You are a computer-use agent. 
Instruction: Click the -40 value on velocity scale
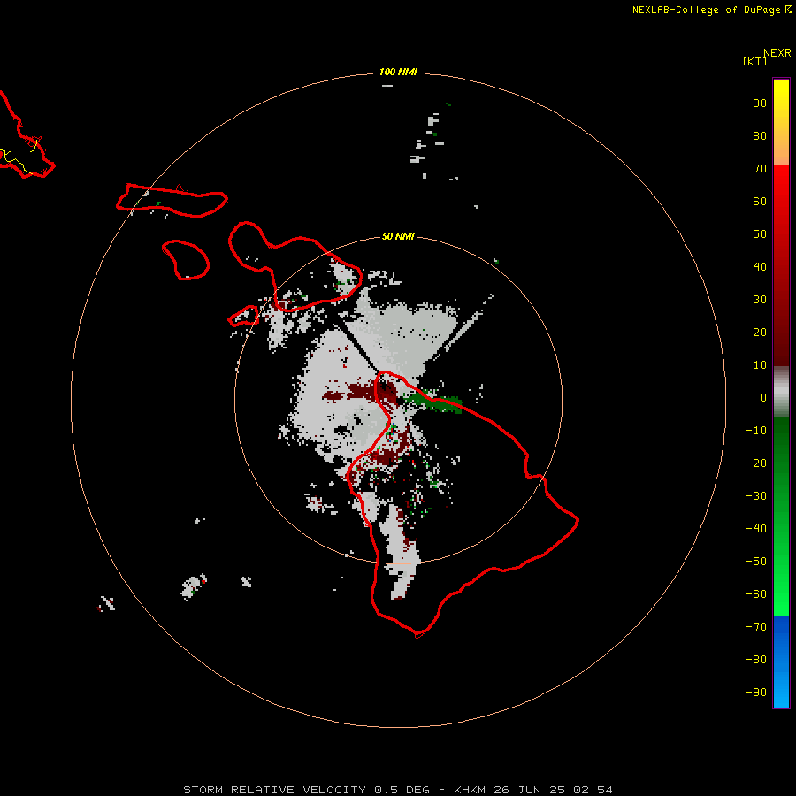(x=756, y=529)
